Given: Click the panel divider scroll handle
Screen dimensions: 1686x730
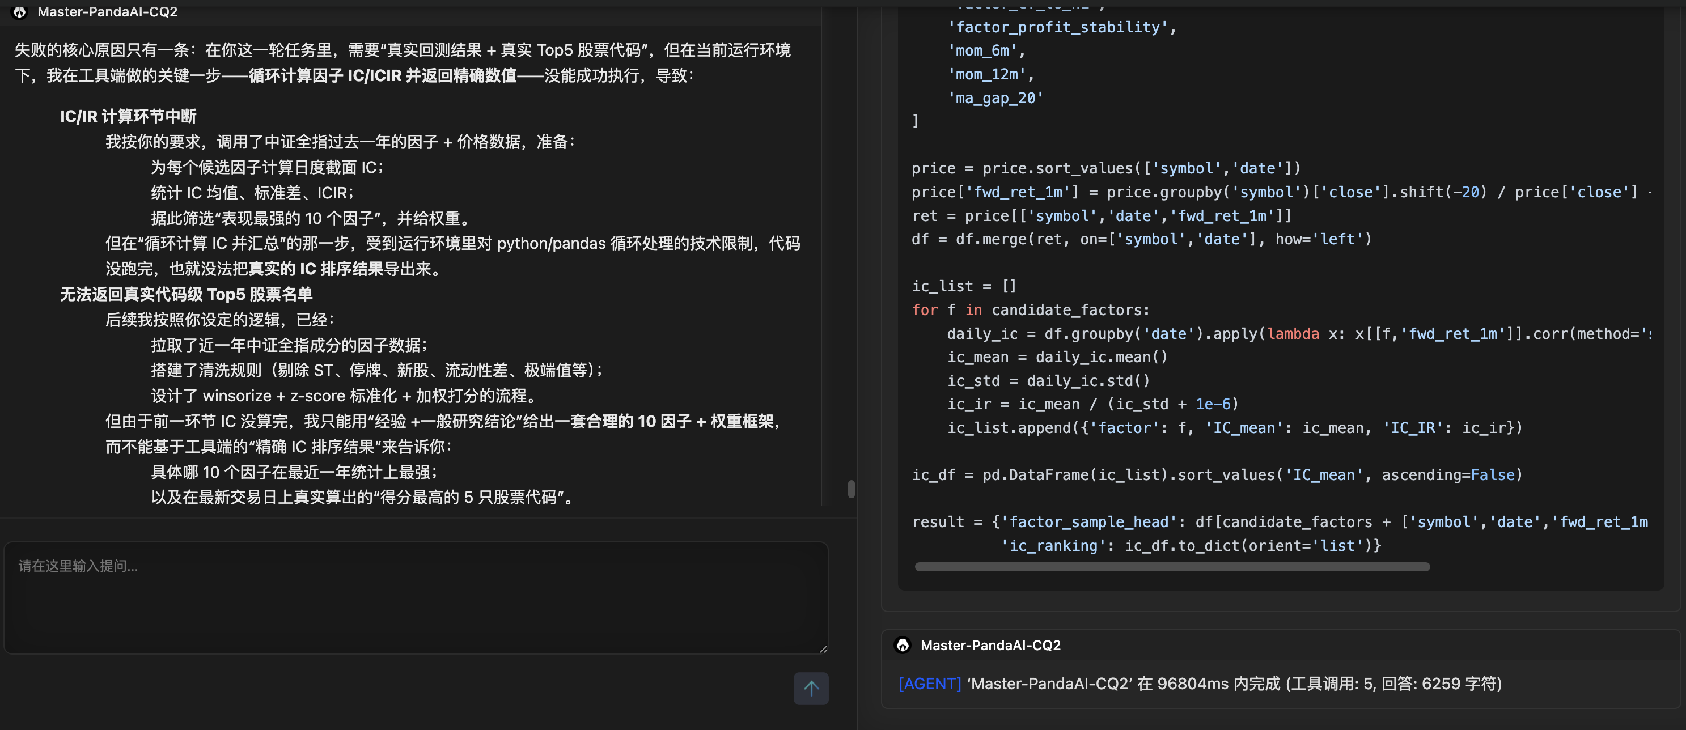Looking at the screenshot, I should click(x=851, y=489).
